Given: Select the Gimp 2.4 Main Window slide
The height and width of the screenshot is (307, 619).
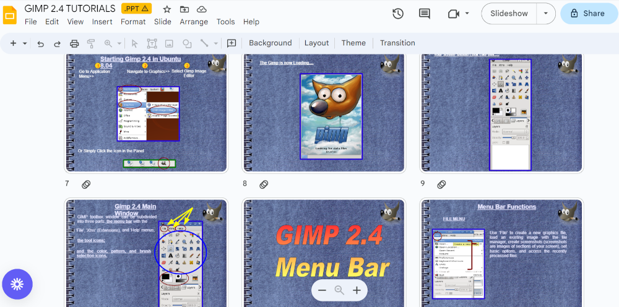Looking at the screenshot, I should pos(146,253).
